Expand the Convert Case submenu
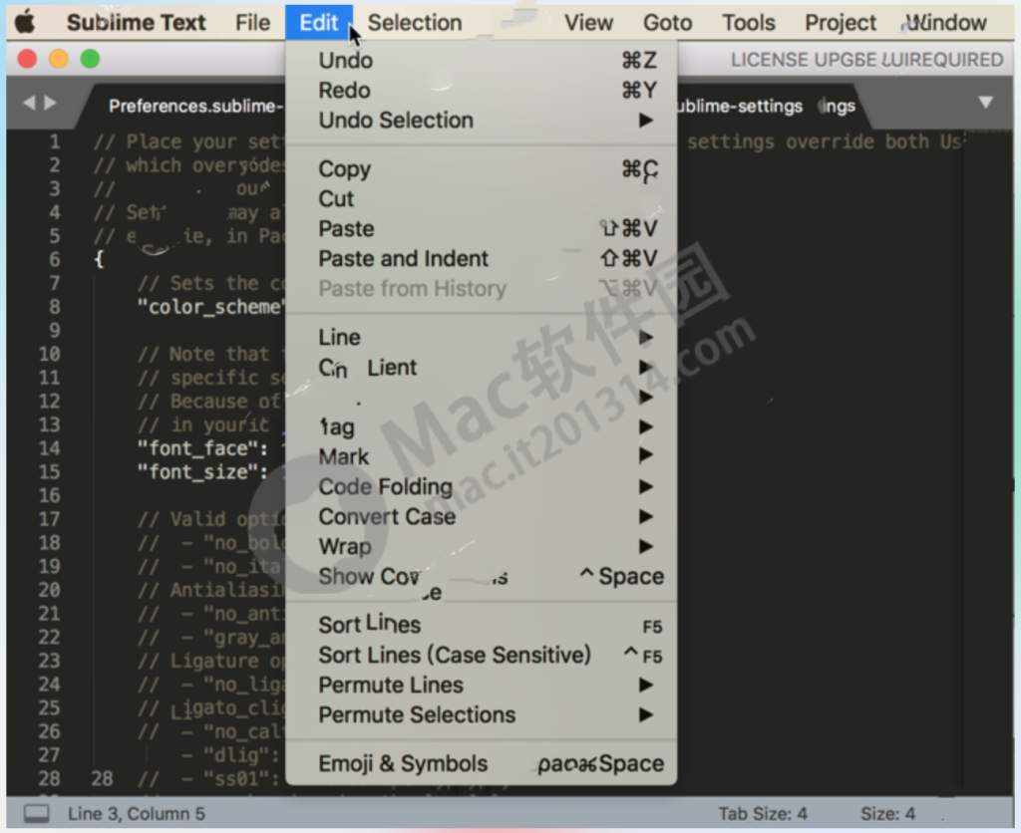 pyautogui.click(x=482, y=517)
